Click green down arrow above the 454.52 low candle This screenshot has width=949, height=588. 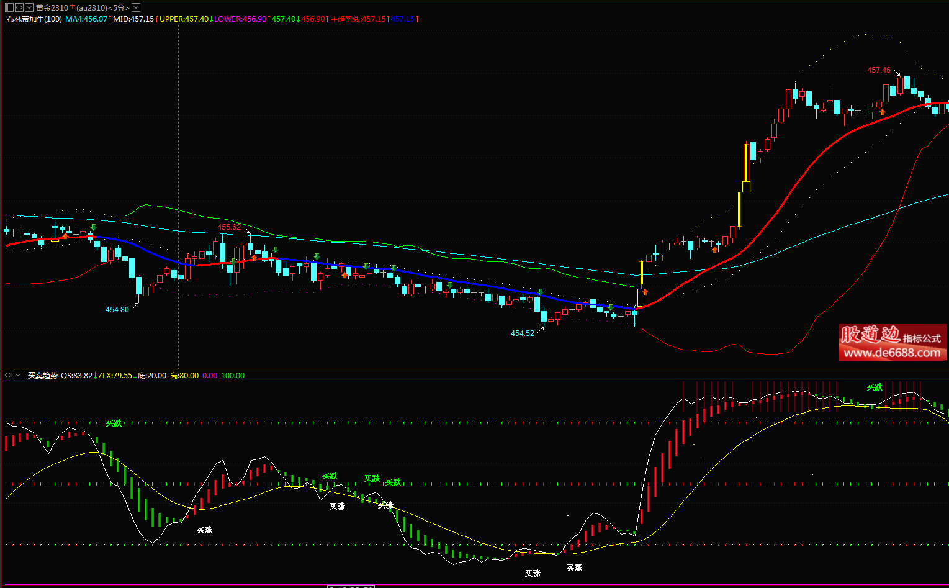(x=541, y=292)
